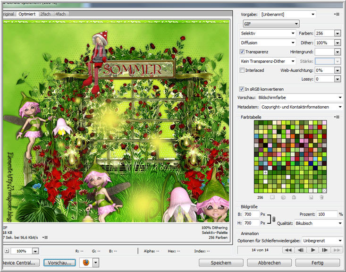Open the Farbtabelle panel menu icon
Screen dimensions: 346x272
tap(337, 117)
